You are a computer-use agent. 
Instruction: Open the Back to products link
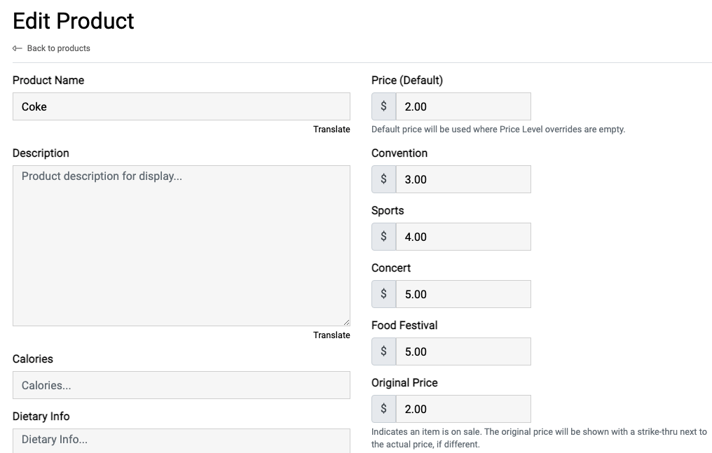[x=58, y=48]
